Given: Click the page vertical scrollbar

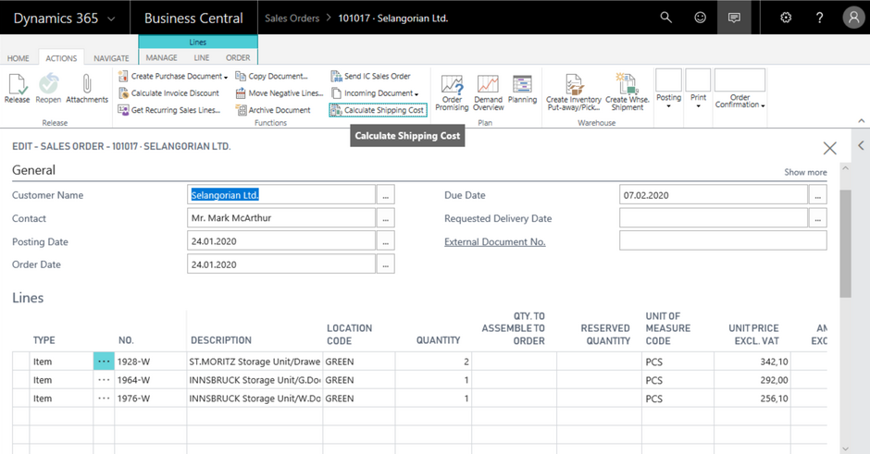Looking at the screenshot, I should coord(846,244).
